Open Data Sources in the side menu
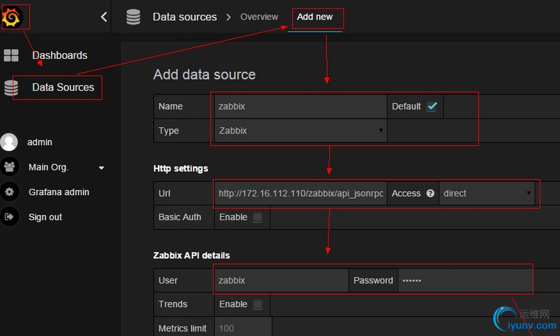The image size is (560, 336). (63, 87)
